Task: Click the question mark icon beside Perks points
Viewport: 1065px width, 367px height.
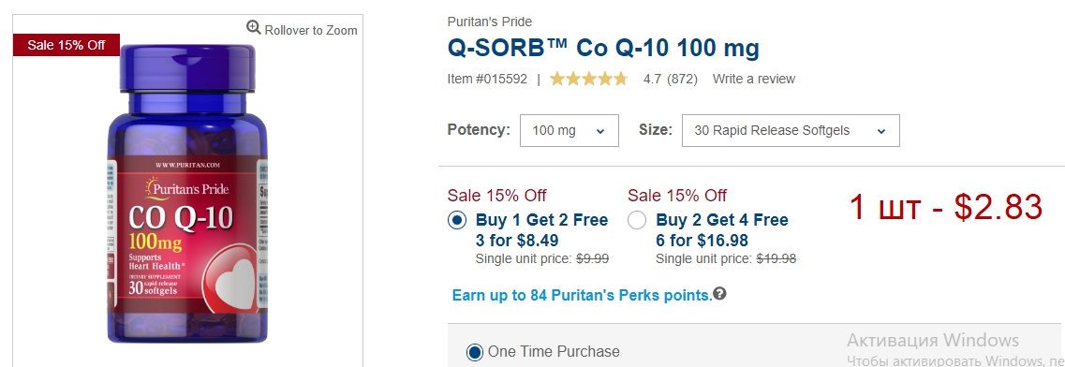Action: [720, 294]
